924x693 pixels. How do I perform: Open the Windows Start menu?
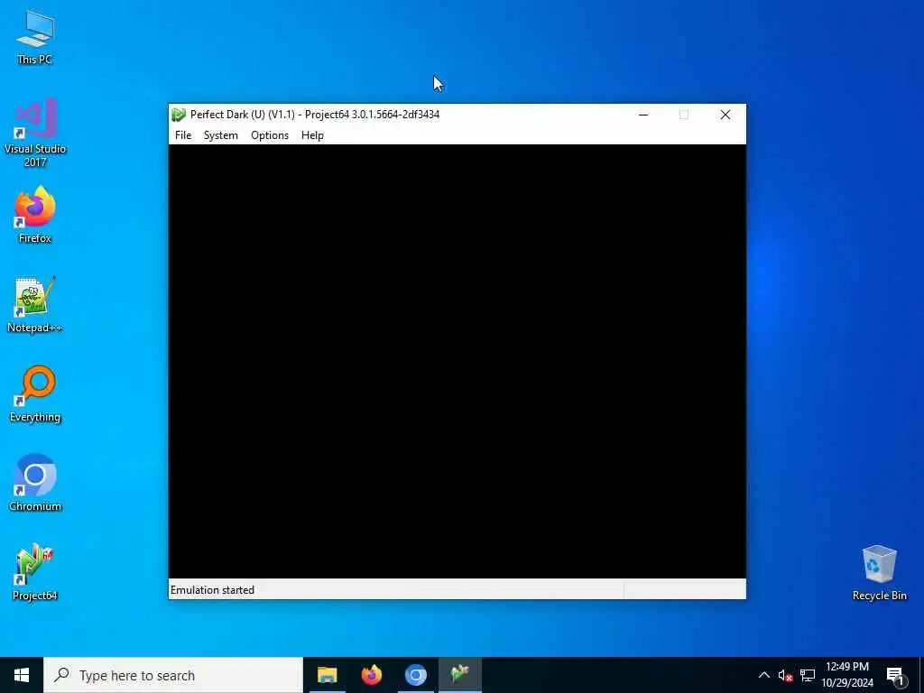pos(22,675)
